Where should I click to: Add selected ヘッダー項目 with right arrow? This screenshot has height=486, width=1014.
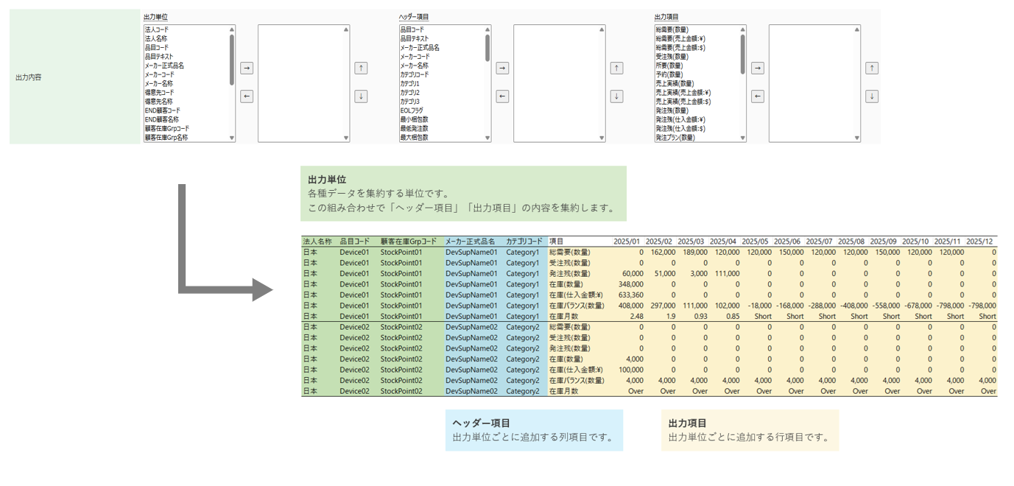click(502, 68)
